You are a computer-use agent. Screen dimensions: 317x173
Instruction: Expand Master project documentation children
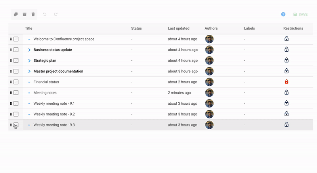click(x=29, y=71)
